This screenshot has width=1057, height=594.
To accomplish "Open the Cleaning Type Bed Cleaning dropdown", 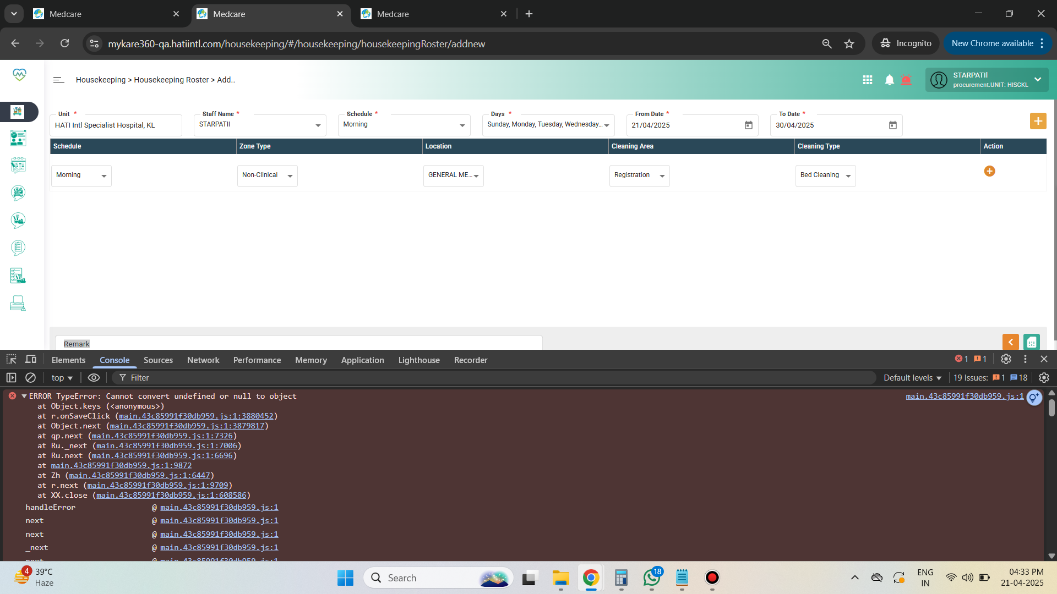I will point(826,175).
